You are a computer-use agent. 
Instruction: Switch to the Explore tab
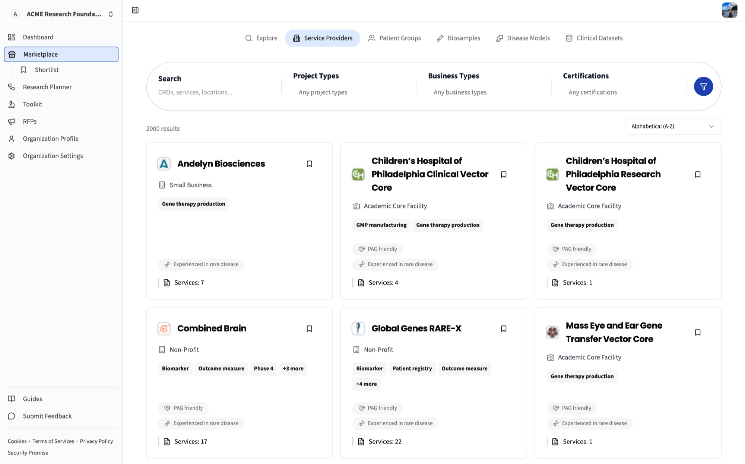point(261,38)
